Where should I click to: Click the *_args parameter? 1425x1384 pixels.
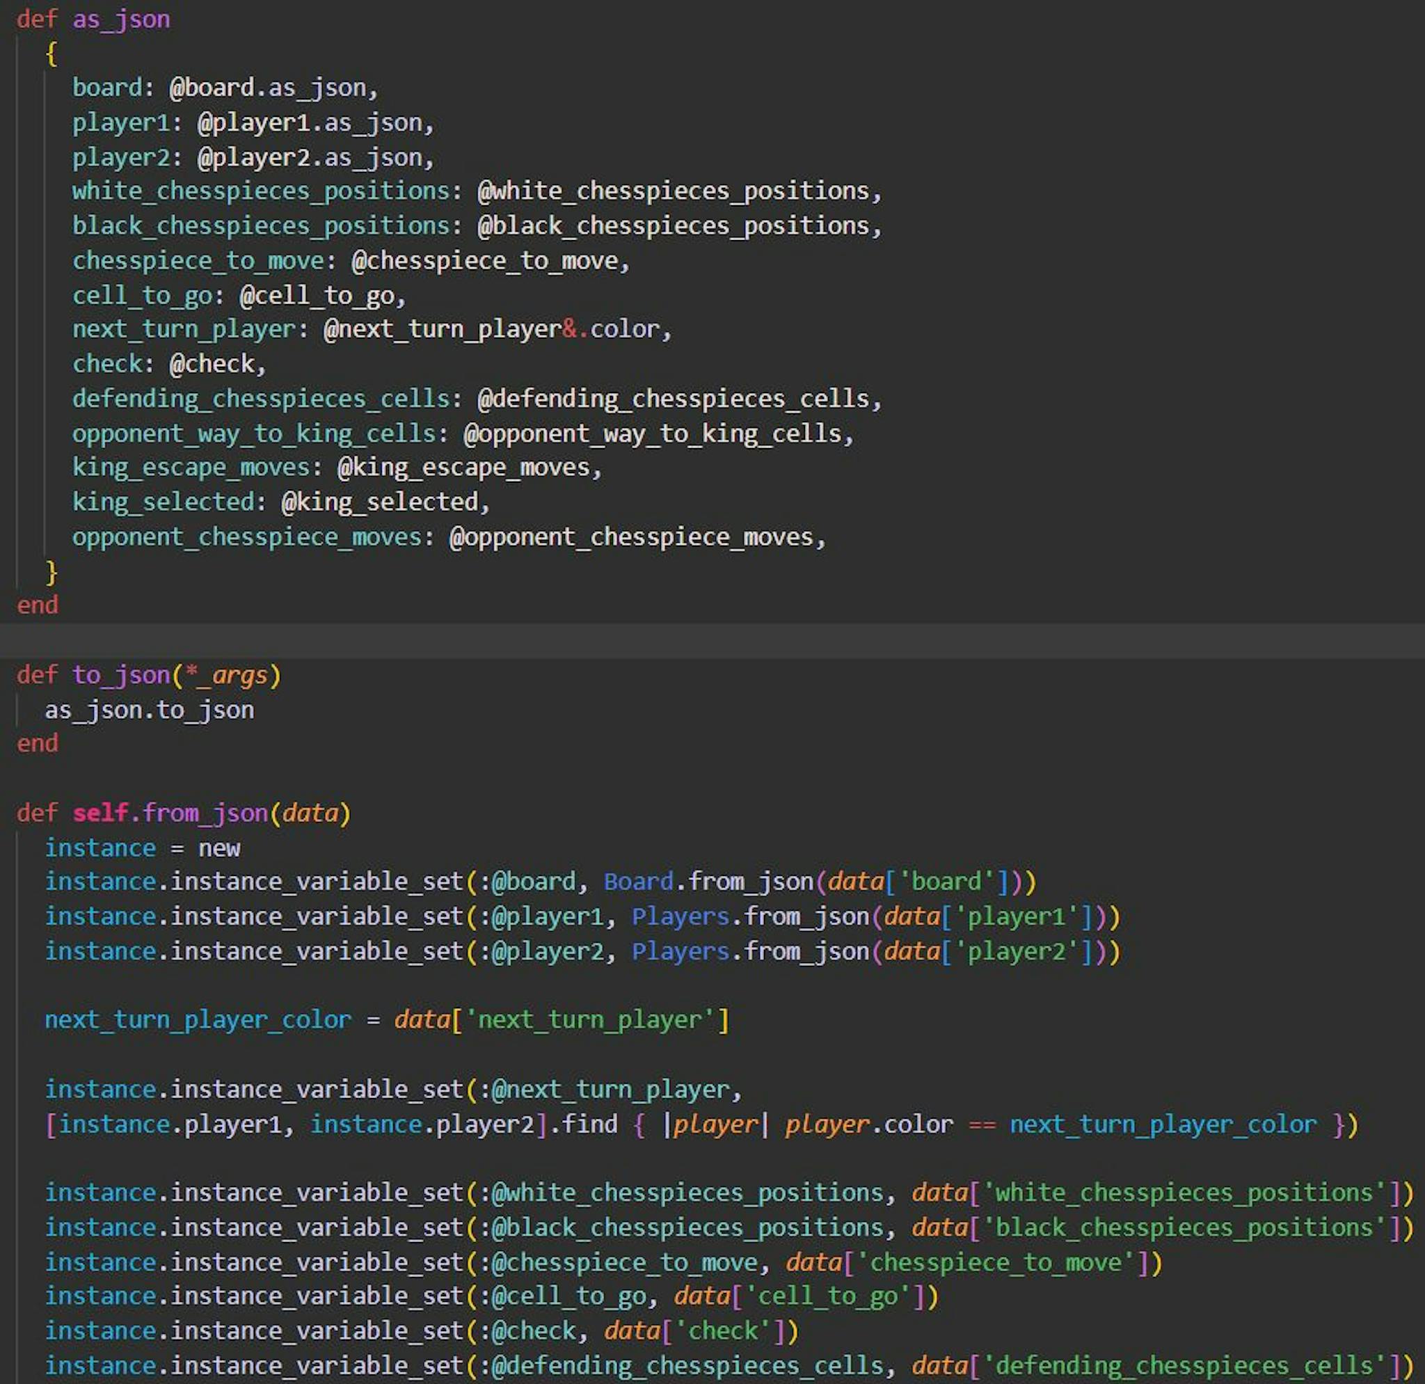point(226,675)
